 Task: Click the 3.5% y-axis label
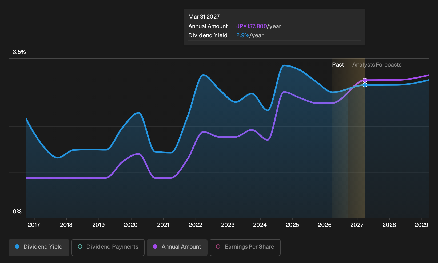pos(19,52)
